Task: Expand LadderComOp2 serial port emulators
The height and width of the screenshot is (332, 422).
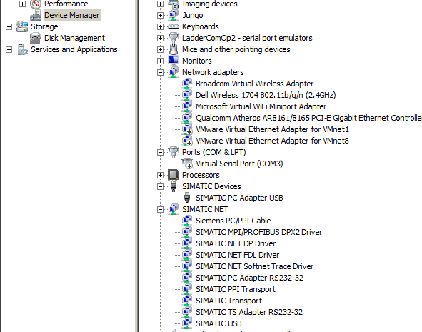Action: [160, 39]
